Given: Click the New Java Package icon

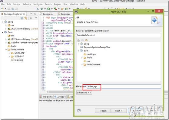Looking at the screenshot, I should (62, 9).
